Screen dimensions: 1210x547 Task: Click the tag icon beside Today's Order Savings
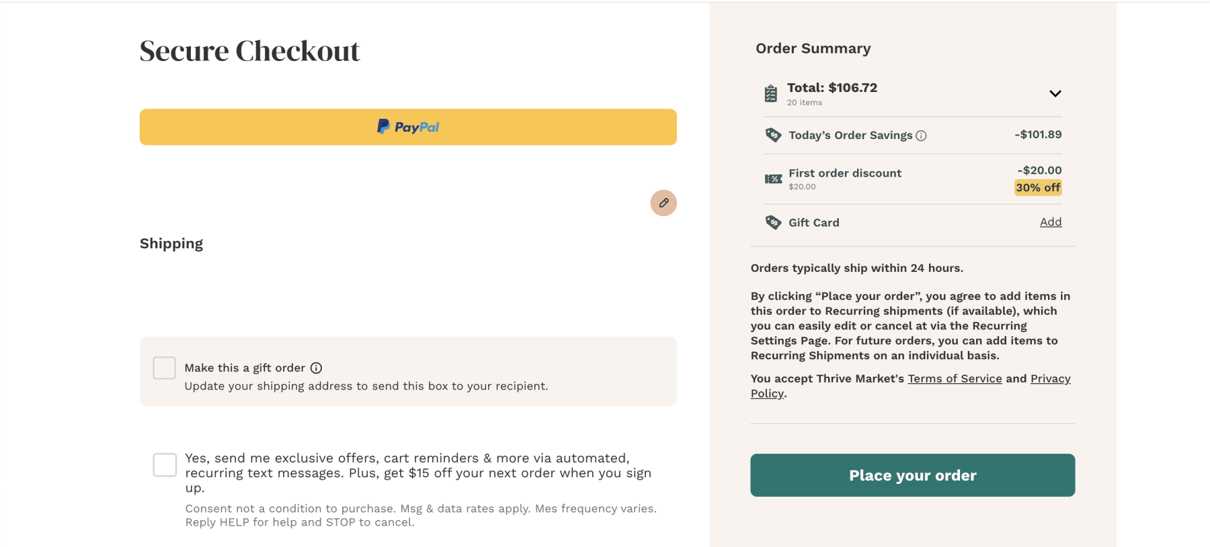pos(773,135)
